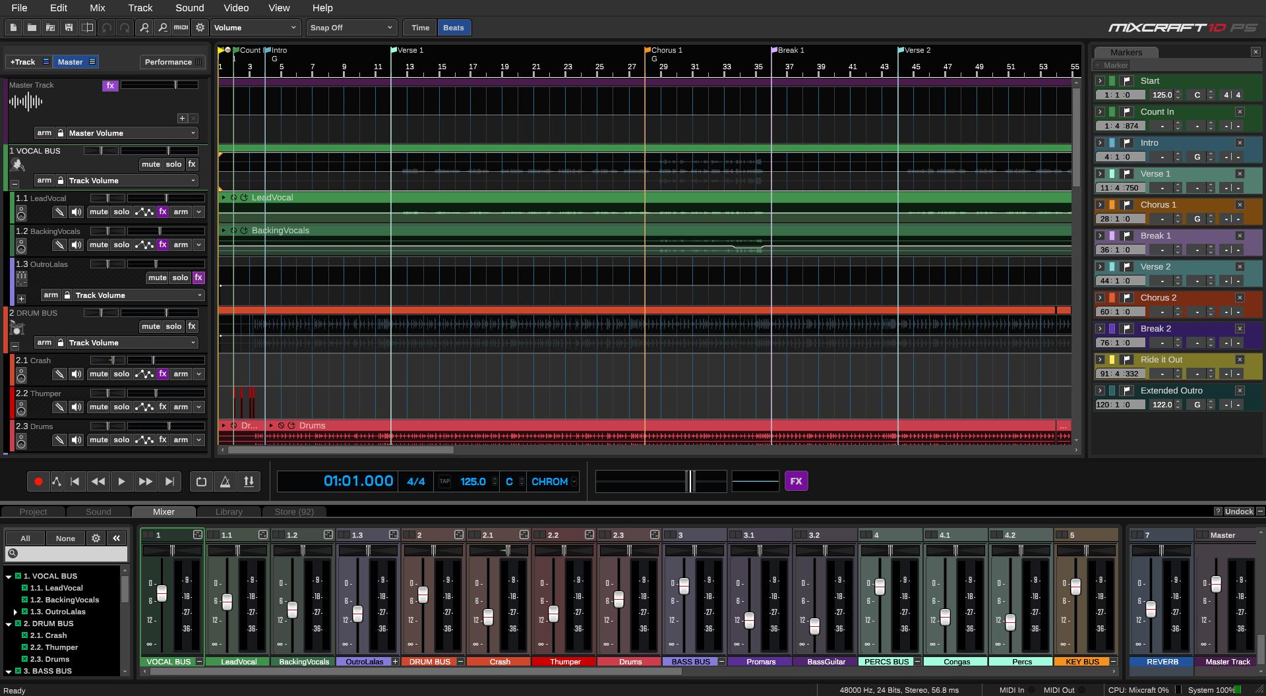Toggle the metronome icon in the transport
Viewport: 1266px width, 696px height.
click(x=225, y=482)
